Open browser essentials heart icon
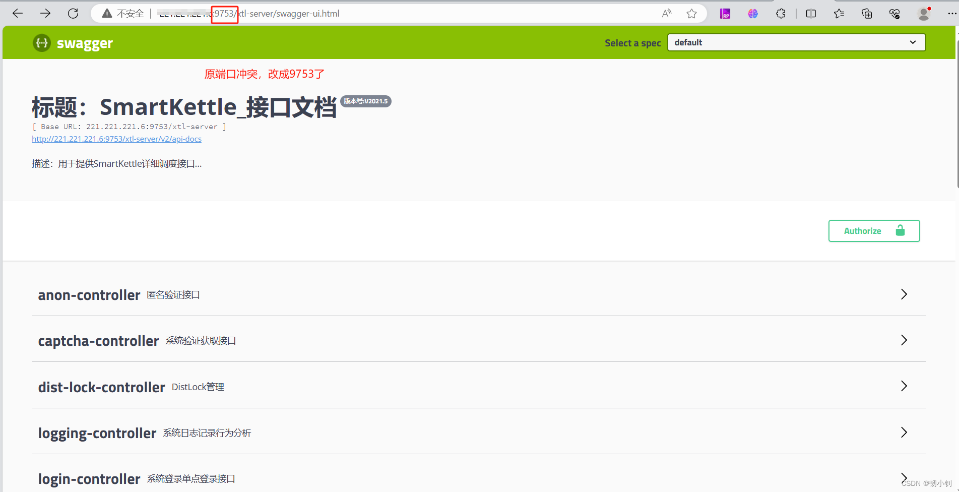Screen dimensions: 959x492 pos(894,14)
